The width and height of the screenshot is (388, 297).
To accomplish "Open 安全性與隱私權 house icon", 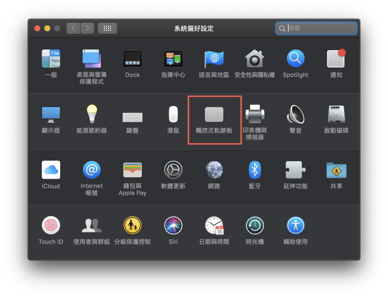I will pyautogui.click(x=254, y=58).
